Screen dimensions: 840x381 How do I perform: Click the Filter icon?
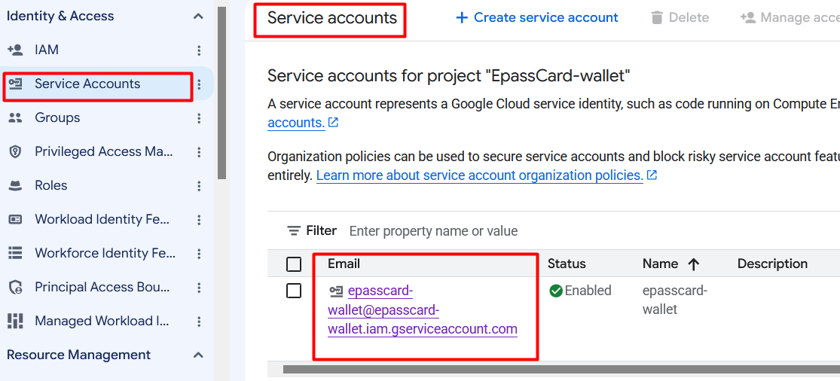point(294,230)
